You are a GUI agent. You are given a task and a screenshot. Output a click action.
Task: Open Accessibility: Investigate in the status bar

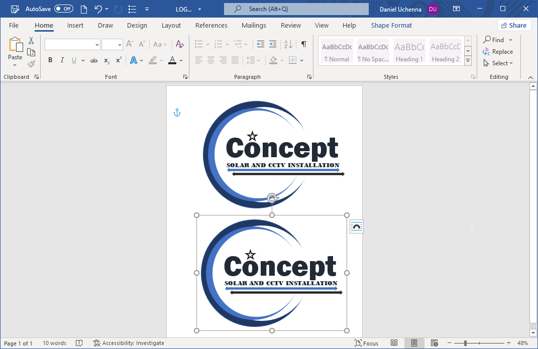pos(129,343)
